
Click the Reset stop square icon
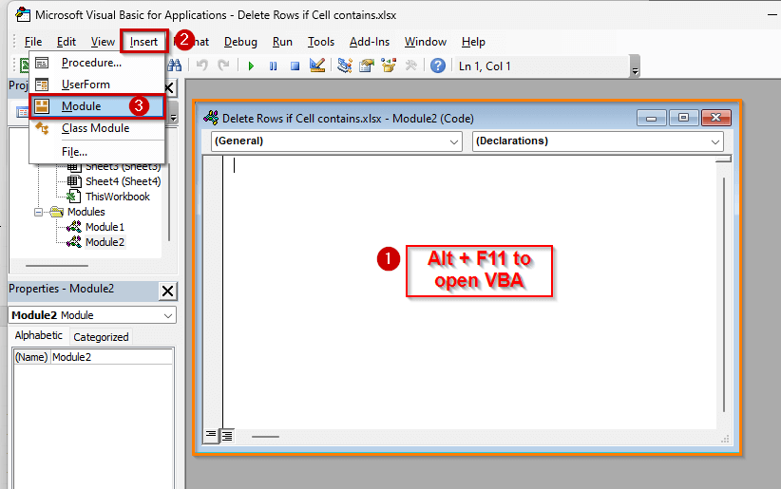click(295, 66)
